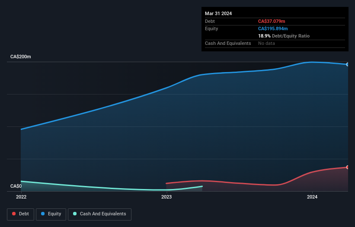Click the blue Equity legend dot
The width and height of the screenshot is (355, 227).
tap(43, 214)
